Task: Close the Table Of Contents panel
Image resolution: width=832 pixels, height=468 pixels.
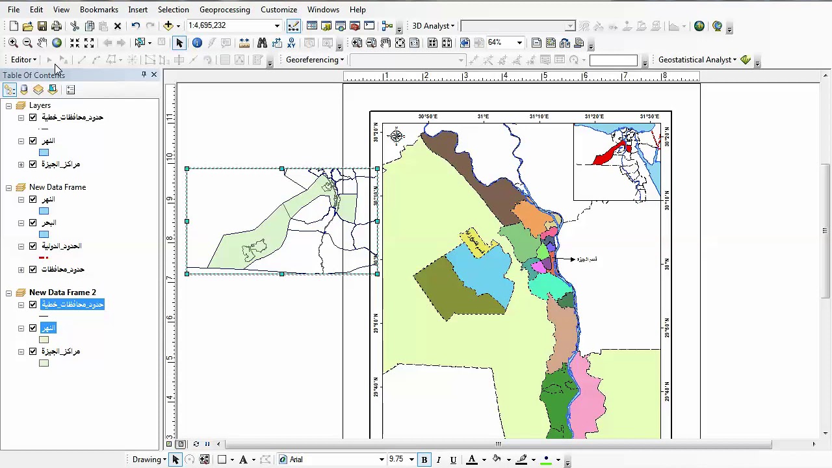Action: [x=154, y=75]
